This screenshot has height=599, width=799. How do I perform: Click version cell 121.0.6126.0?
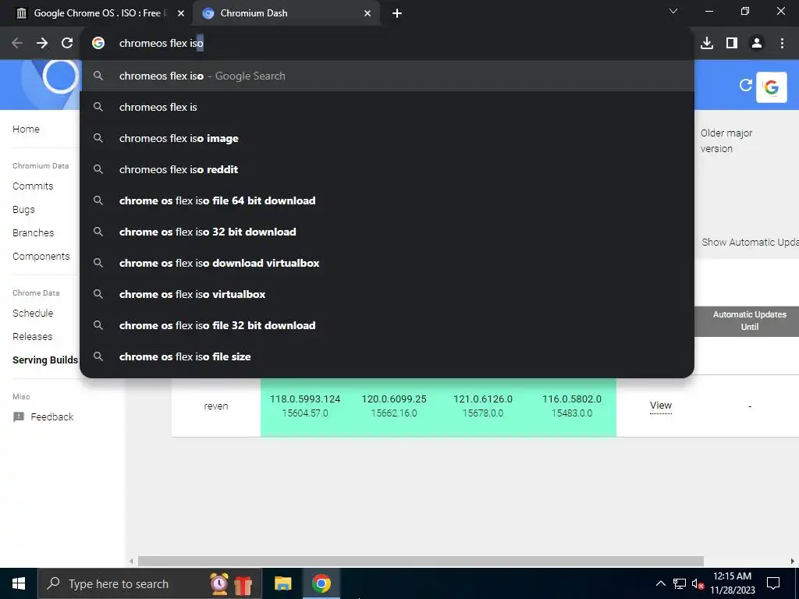(x=483, y=406)
